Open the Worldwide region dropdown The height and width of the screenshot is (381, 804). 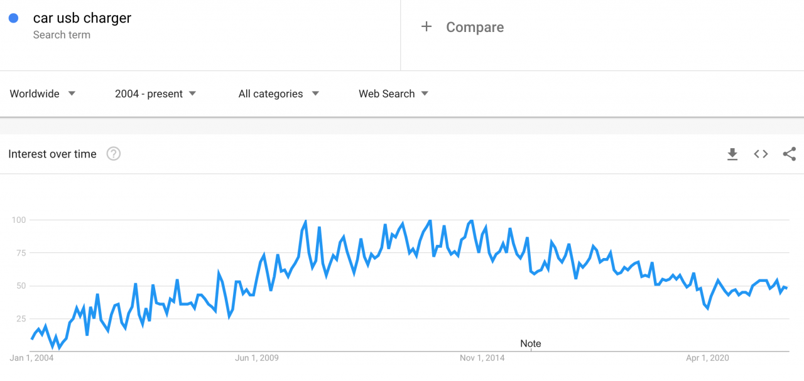pos(43,94)
